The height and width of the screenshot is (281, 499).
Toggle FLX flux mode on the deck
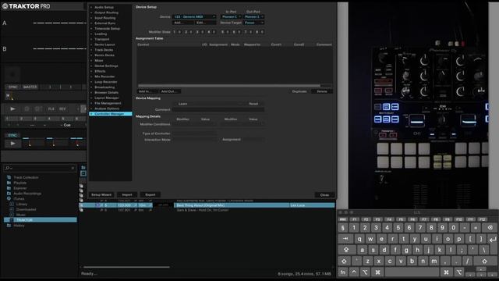click(x=51, y=109)
